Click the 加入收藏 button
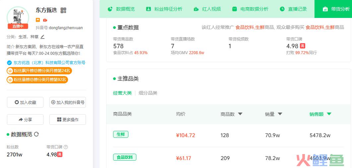Viewport: 352px width, 168px height. (25, 102)
